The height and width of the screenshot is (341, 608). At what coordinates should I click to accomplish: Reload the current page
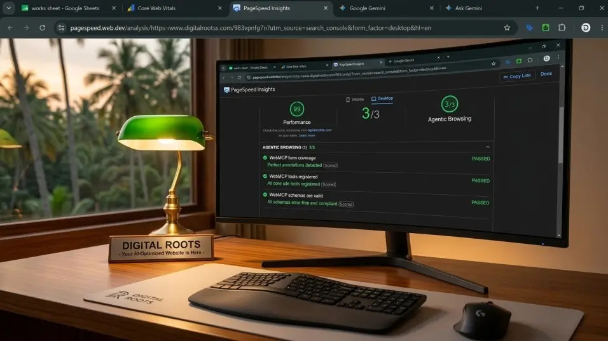(x=42, y=28)
